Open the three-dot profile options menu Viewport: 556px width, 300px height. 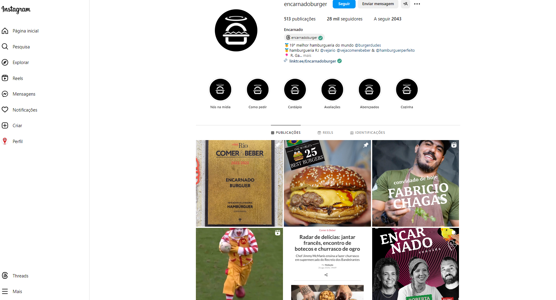[417, 4]
